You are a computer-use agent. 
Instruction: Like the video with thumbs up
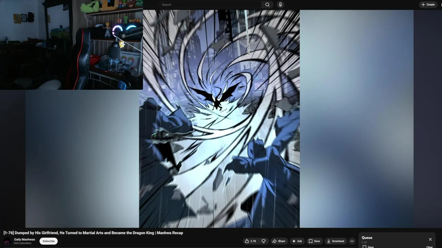(x=251, y=241)
